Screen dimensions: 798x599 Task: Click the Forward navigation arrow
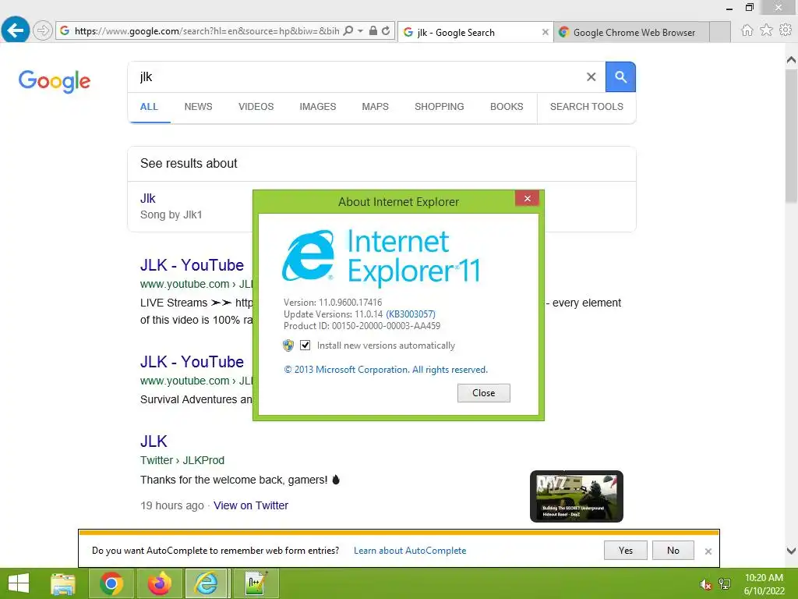tap(43, 30)
